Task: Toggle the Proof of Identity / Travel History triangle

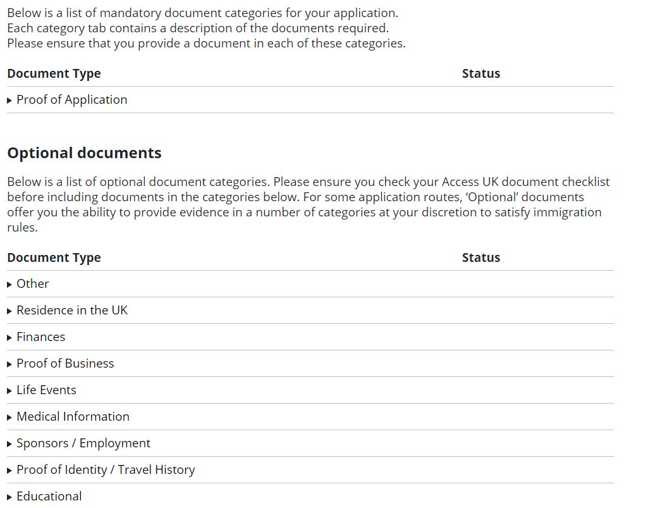Action: pyautogui.click(x=9, y=471)
